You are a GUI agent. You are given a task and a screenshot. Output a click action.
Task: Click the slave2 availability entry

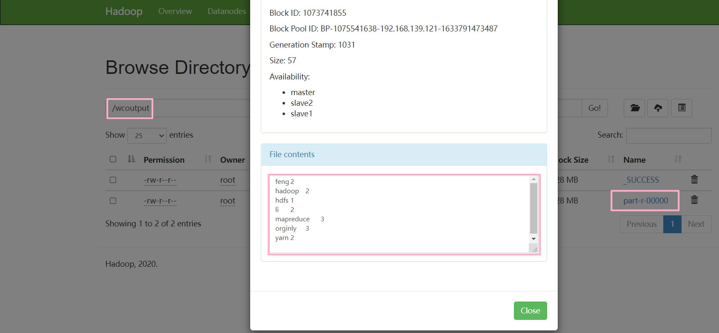tap(302, 103)
